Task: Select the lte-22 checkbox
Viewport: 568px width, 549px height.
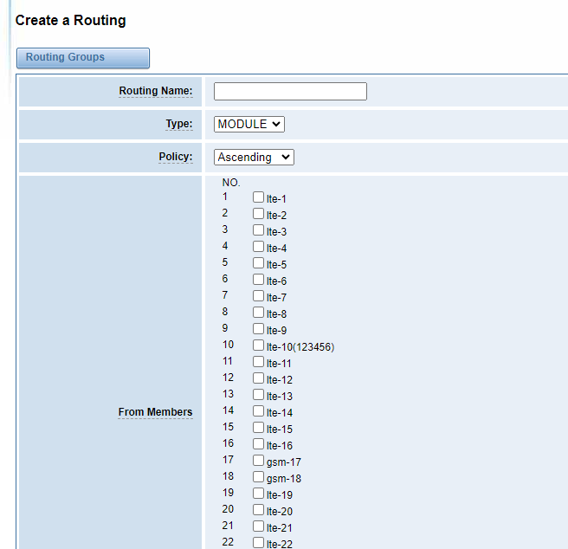Action: pos(258,543)
